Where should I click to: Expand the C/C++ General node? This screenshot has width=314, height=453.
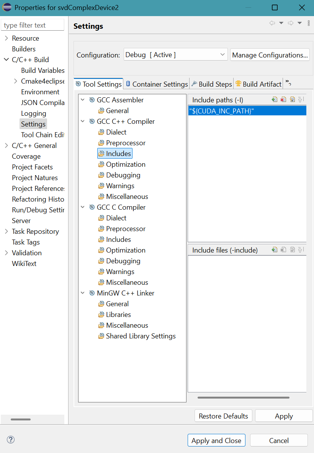[x=6, y=146]
